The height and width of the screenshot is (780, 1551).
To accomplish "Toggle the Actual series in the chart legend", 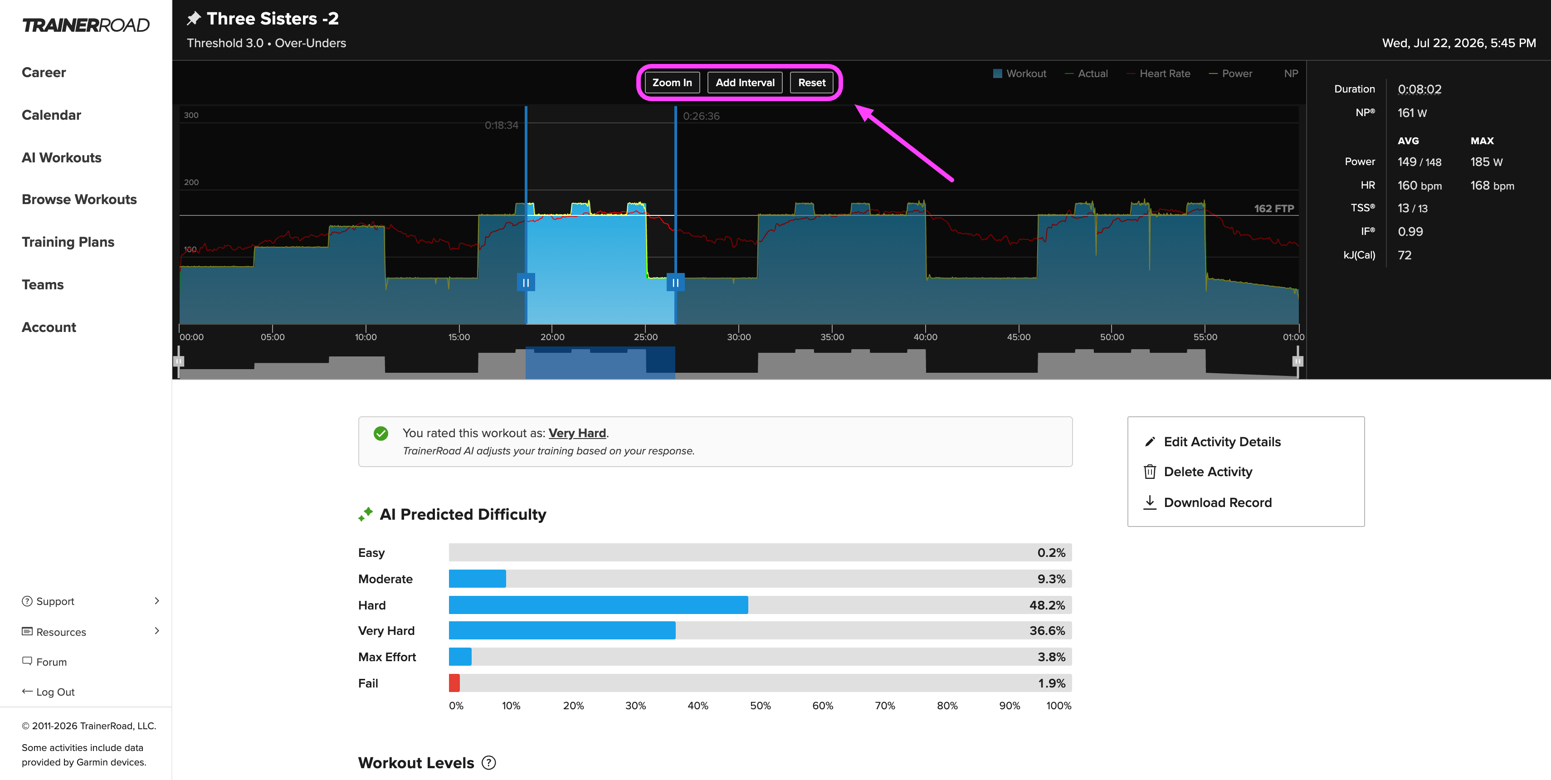I will coord(1086,73).
